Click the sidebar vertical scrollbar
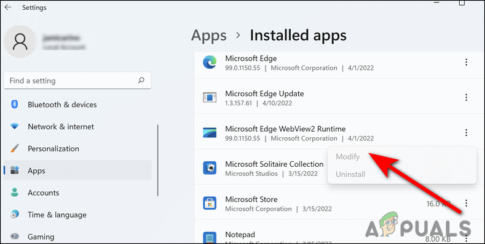 (158, 161)
